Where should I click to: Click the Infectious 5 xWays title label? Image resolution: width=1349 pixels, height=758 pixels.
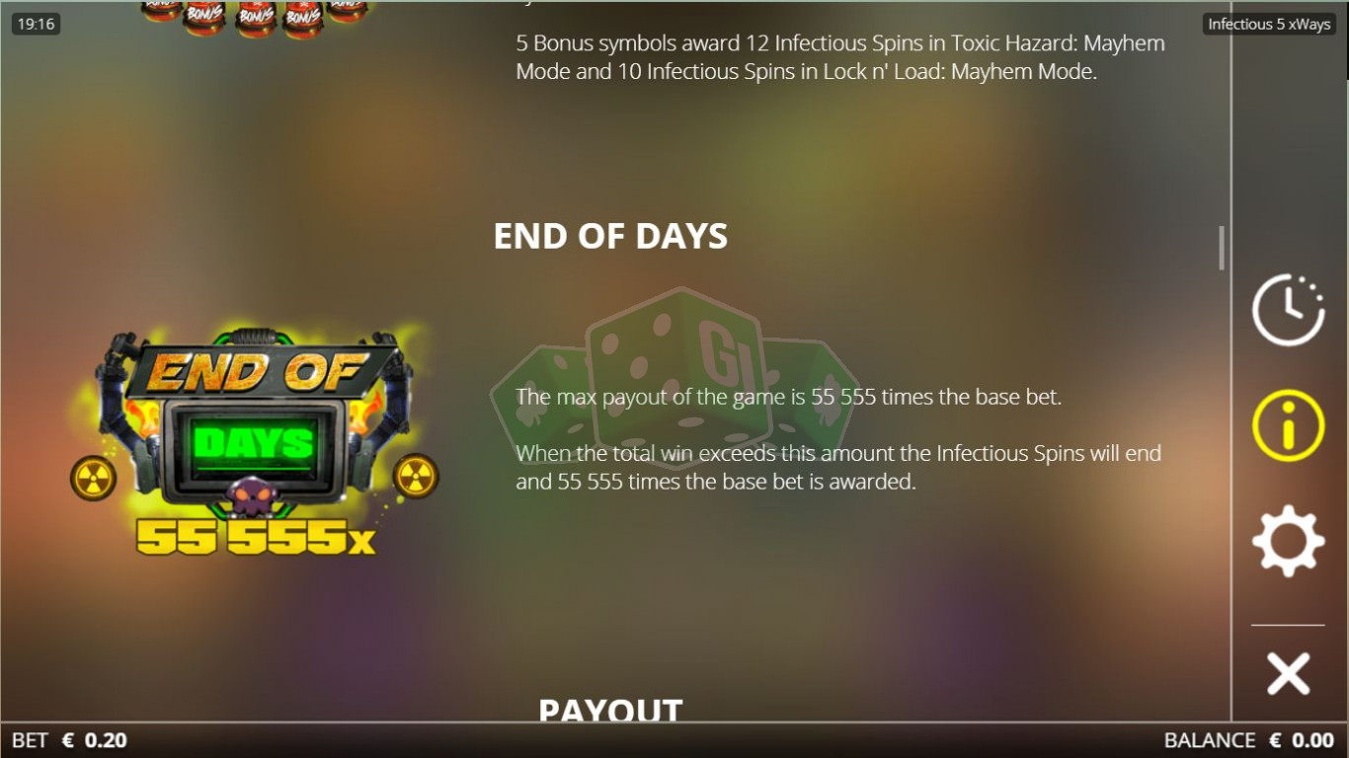pos(1269,24)
